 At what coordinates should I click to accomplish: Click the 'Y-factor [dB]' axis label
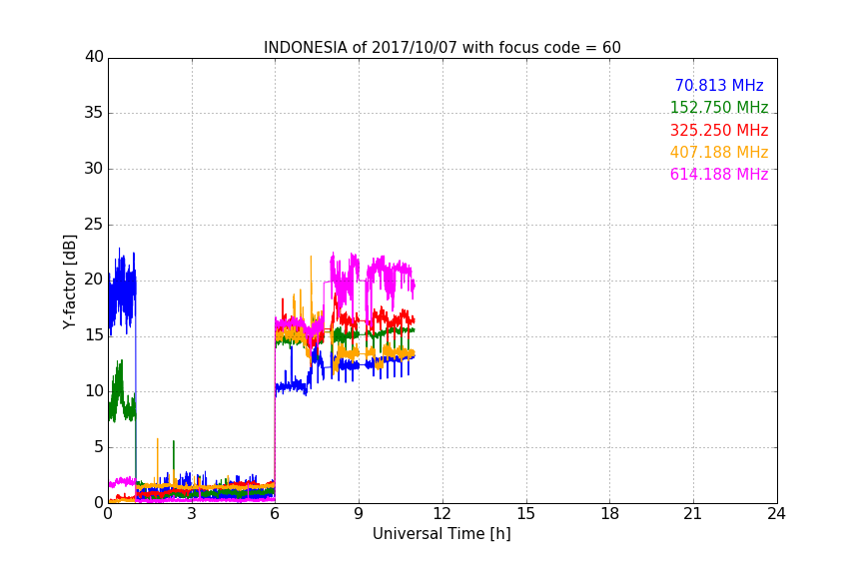69,283
